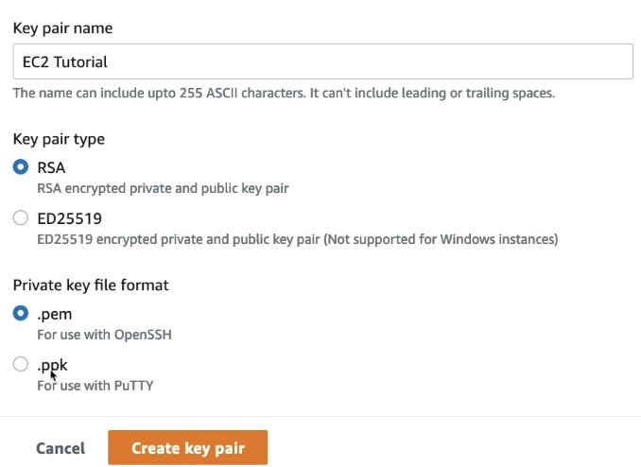Viewport: 641px width, 467px height.
Task: Choose the ED25519 radio button
Action: point(21,218)
